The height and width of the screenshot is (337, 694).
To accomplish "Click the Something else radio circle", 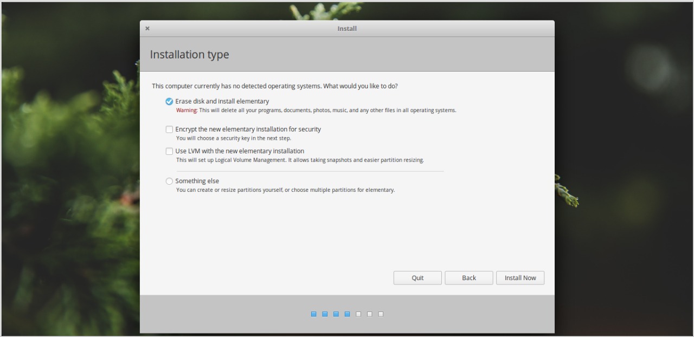I will tap(169, 181).
